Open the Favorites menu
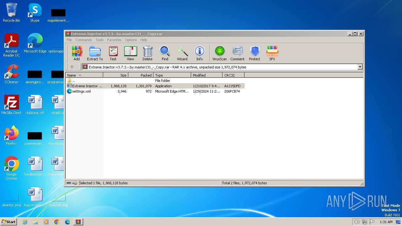The image size is (402, 226). (x=114, y=40)
